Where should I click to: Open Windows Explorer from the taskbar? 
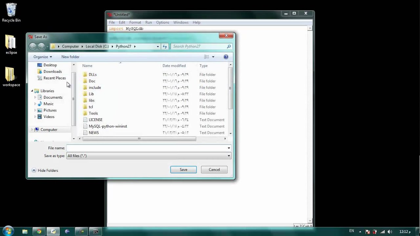pyautogui.click(x=25, y=231)
